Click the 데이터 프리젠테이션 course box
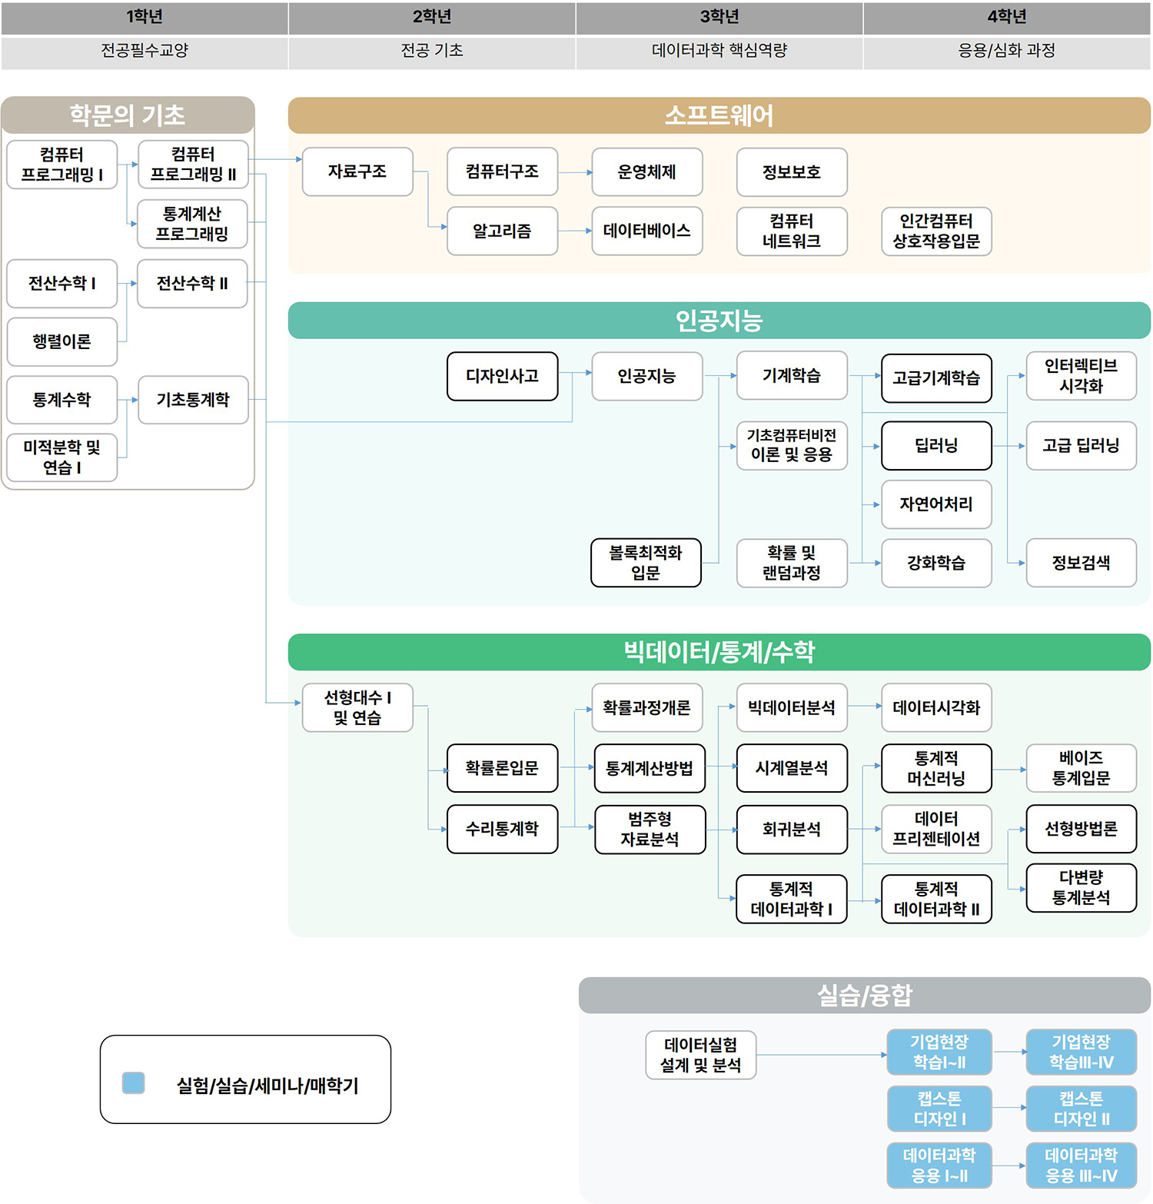The width and height of the screenshot is (1153, 1204). [x=936, y=829]
